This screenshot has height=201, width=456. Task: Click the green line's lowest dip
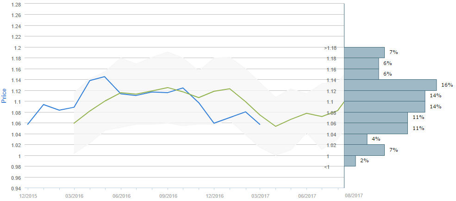276,126
